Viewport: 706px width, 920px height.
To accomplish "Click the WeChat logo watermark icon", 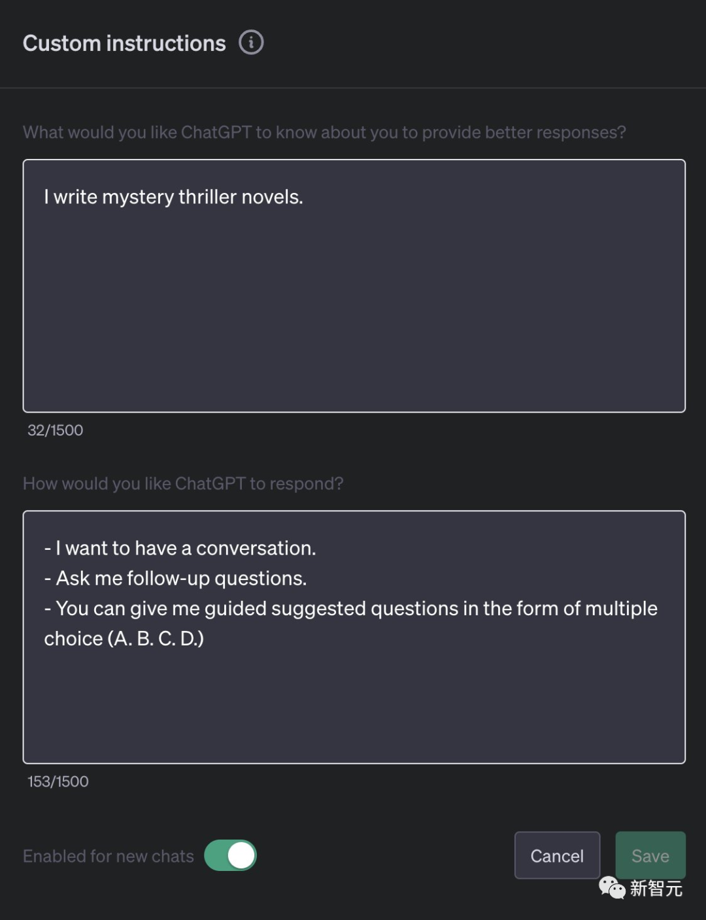I will coord(612,888).
